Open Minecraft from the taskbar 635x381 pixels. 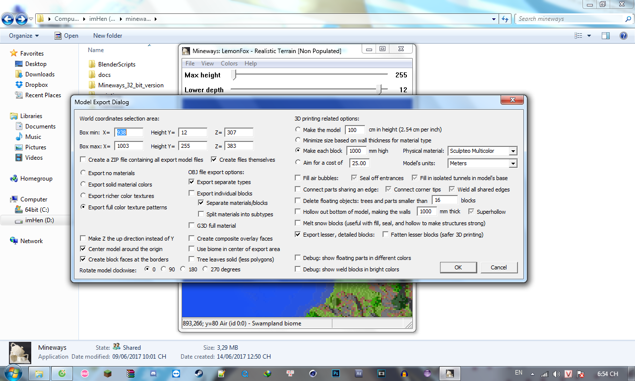[x=107, y=374]
